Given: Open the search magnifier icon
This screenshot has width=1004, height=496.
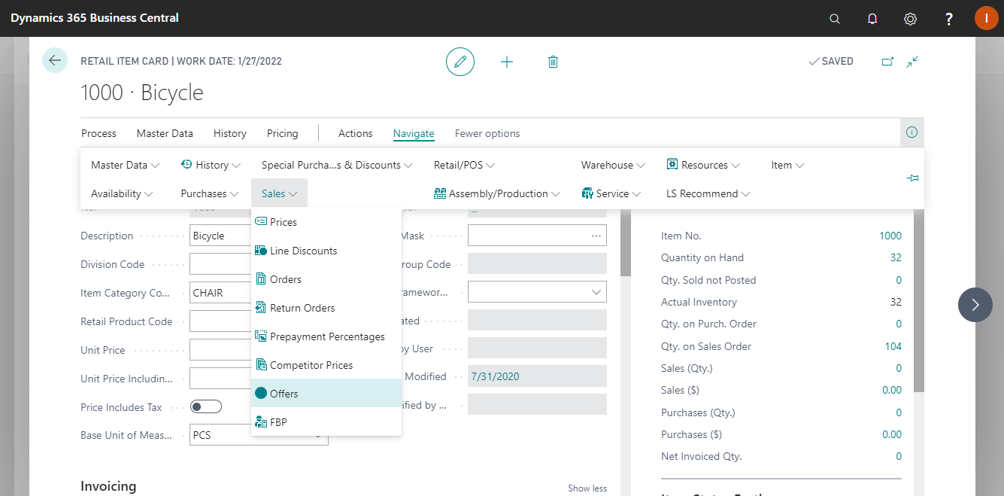Looking at the screenshot, I should (x=835, y=19).
